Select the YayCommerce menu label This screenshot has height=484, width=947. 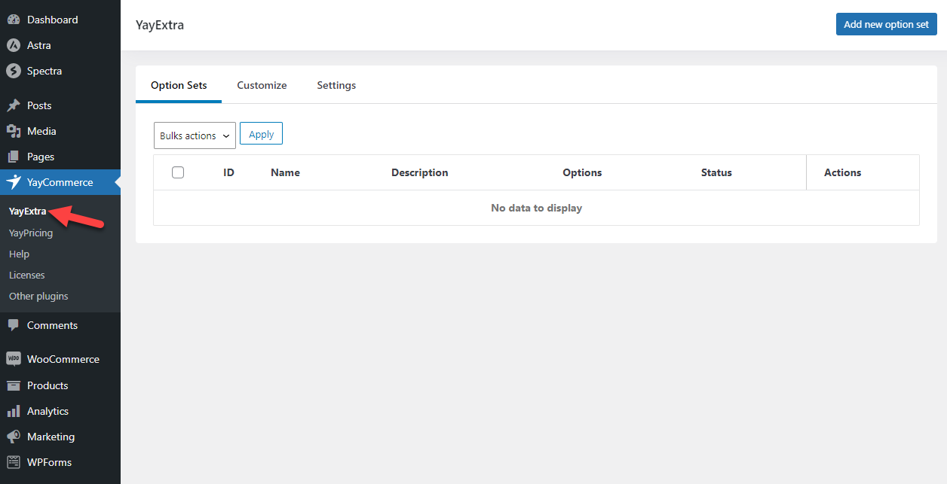tap(60, 182)
